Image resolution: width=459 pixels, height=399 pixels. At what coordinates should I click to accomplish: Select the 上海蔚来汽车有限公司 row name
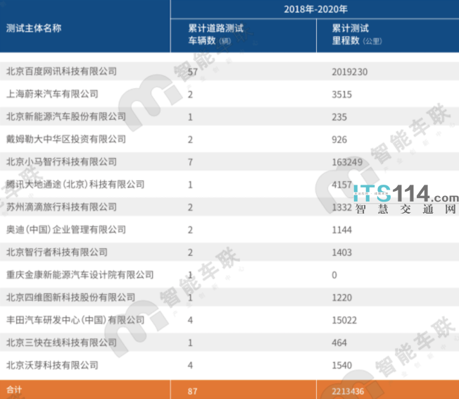(x=52, y=94)
